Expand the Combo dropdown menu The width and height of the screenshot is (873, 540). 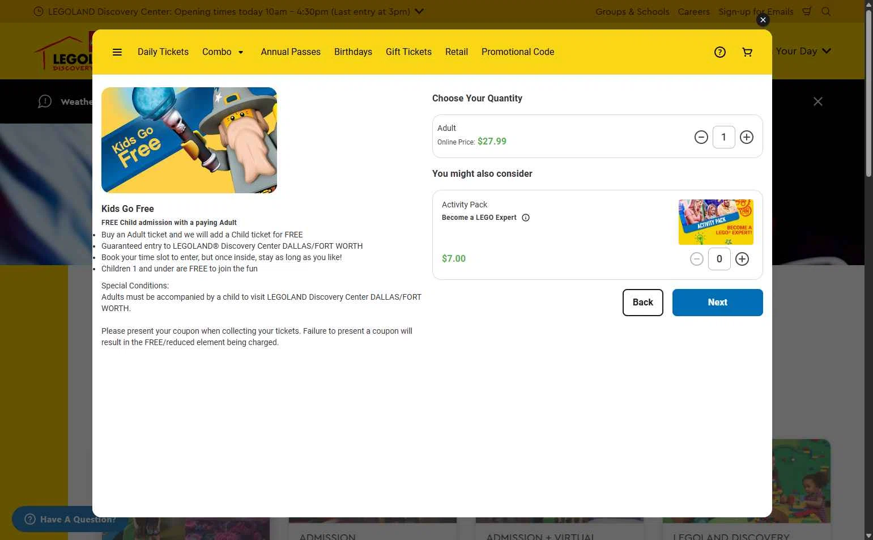coord(223,52)
